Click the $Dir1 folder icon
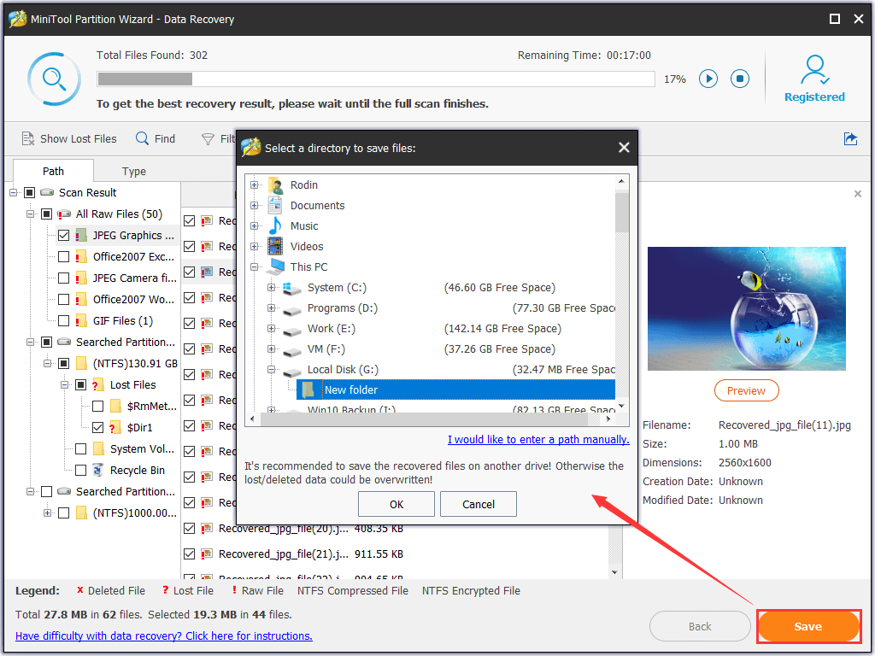 115,427
